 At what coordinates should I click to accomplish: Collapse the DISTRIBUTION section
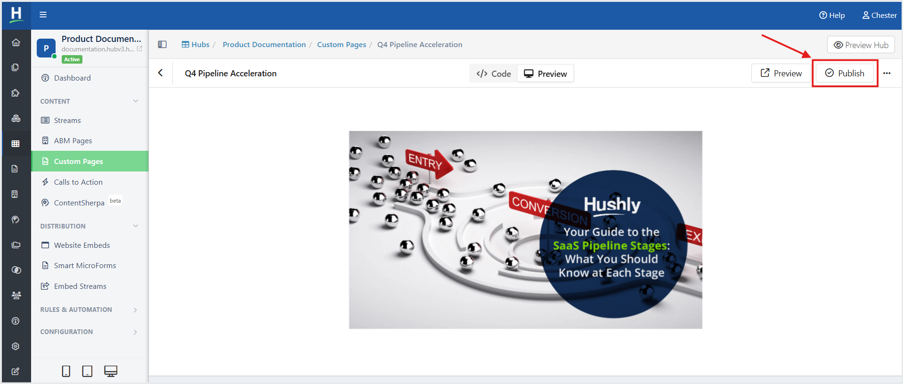[x=136, y=226]
